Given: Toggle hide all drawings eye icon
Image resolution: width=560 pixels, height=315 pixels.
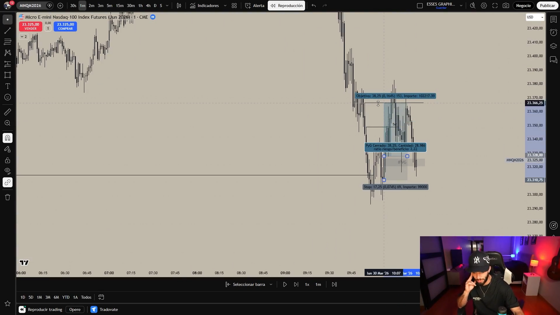Looking at the screenshot, I should [x=7, y=171].
